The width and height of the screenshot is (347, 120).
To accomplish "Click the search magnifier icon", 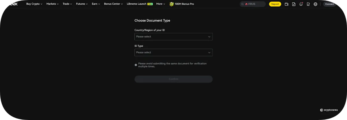I will [x=242, y=4].
